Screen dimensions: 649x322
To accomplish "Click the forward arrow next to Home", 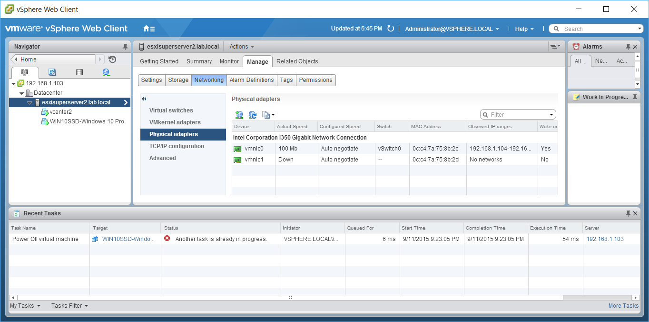I will coord(100,60).
